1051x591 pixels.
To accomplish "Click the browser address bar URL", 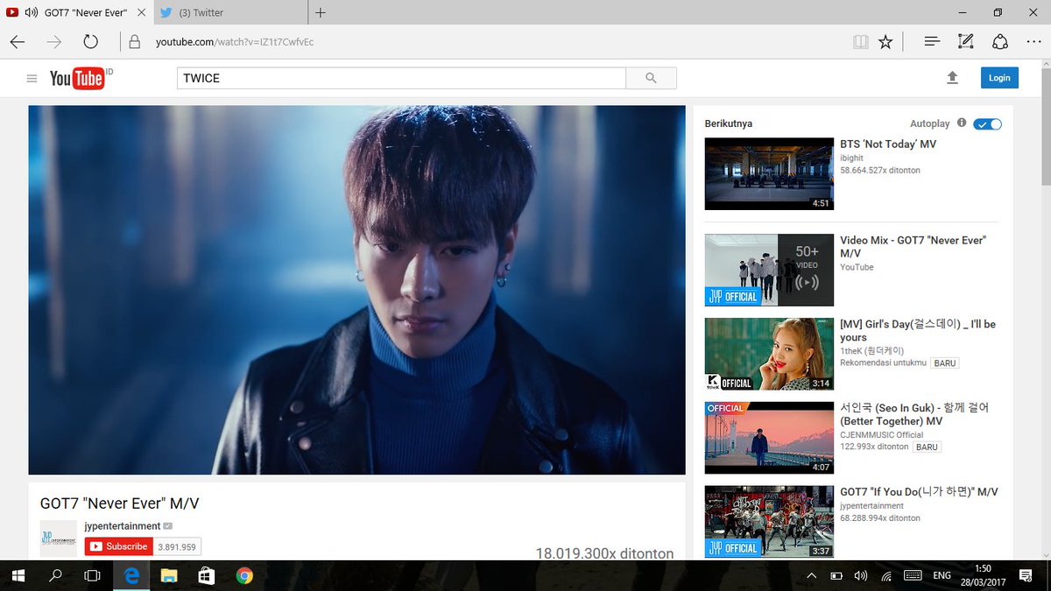I will tap(235, 41).
